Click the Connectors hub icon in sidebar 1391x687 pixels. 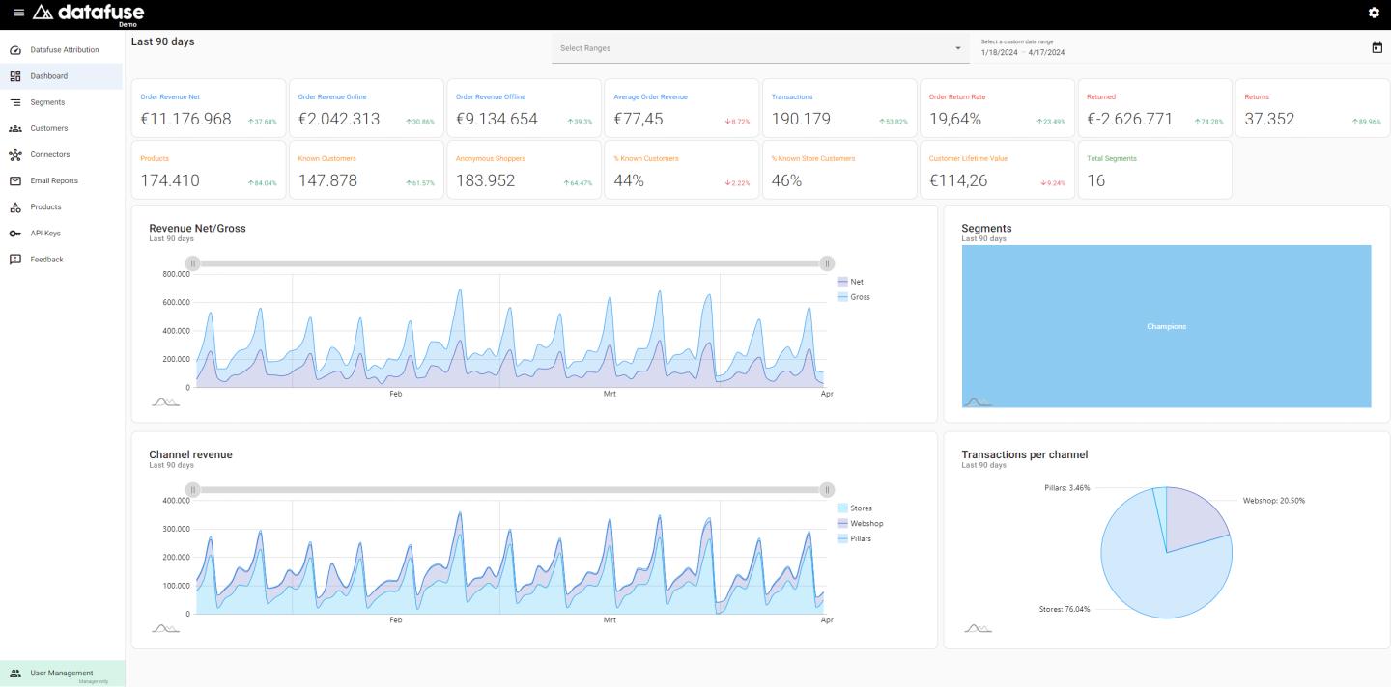(x=14, y=154)
